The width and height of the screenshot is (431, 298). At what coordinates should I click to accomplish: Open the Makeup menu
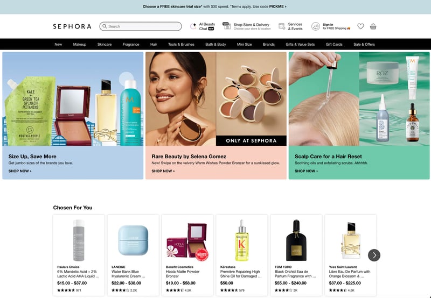click(x=80, y=44)
